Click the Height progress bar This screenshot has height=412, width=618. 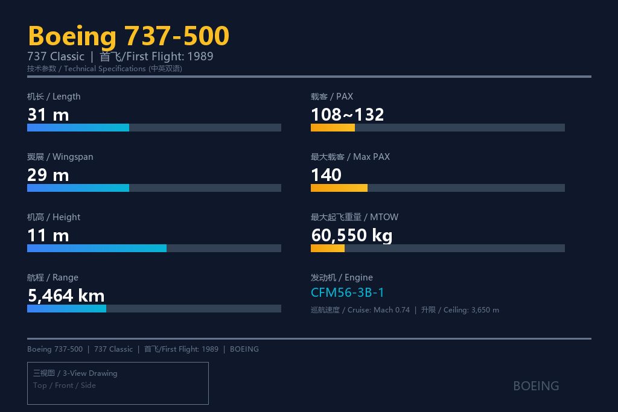coord(154,248)
